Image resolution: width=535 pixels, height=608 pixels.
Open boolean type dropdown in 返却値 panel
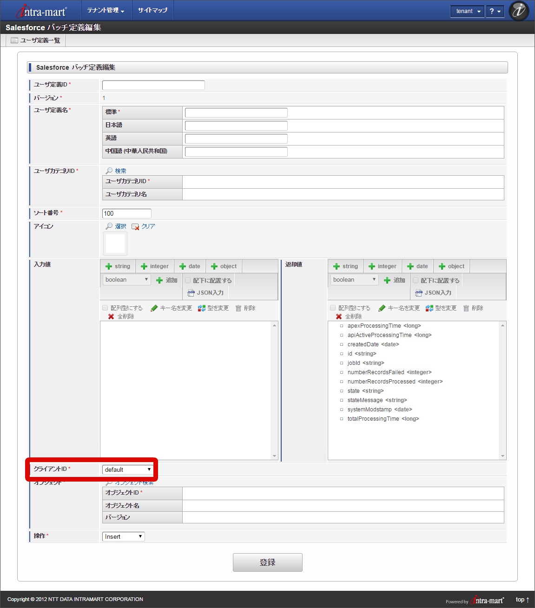click(x=354, y=280)
